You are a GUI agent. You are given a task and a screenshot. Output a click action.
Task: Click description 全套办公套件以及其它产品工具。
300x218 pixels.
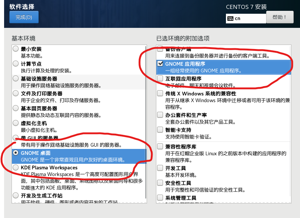[x=201, y=122]
